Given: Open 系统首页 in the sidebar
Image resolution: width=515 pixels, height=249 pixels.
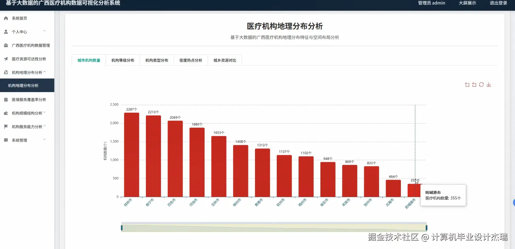Looking at the screenshot, I should pyautogui.click(x=27, y=18).
